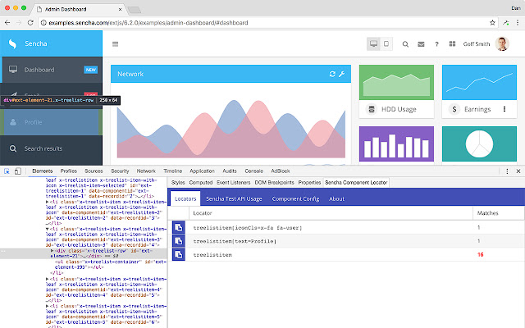
Task: Open the email envelope icon
Action: pyautogui.click(x=421, y=44)
